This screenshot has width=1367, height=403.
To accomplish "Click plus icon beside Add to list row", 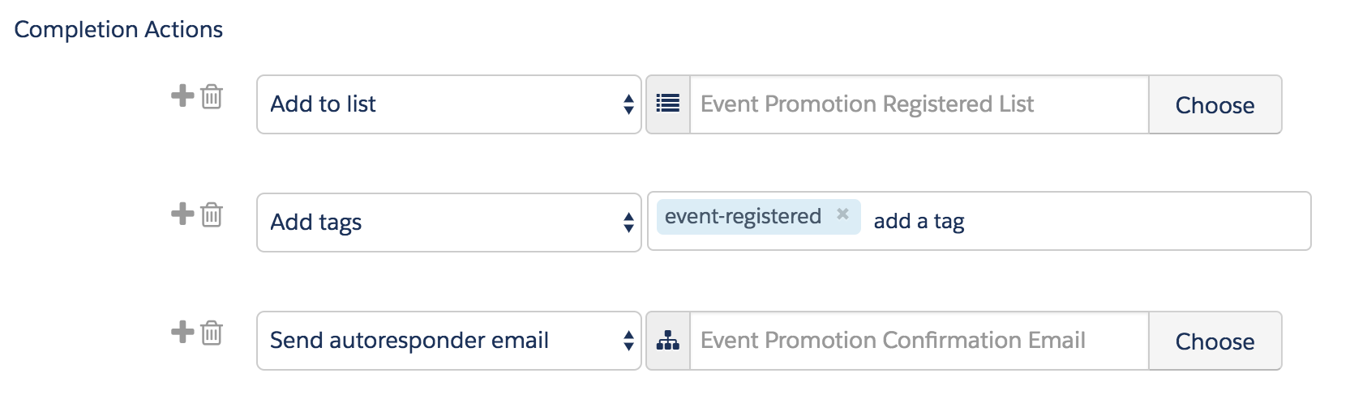I will tap(182, 95).
